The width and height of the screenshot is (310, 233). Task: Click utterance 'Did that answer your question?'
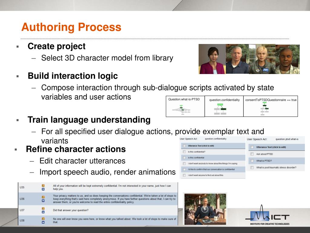tap(71, 210)
